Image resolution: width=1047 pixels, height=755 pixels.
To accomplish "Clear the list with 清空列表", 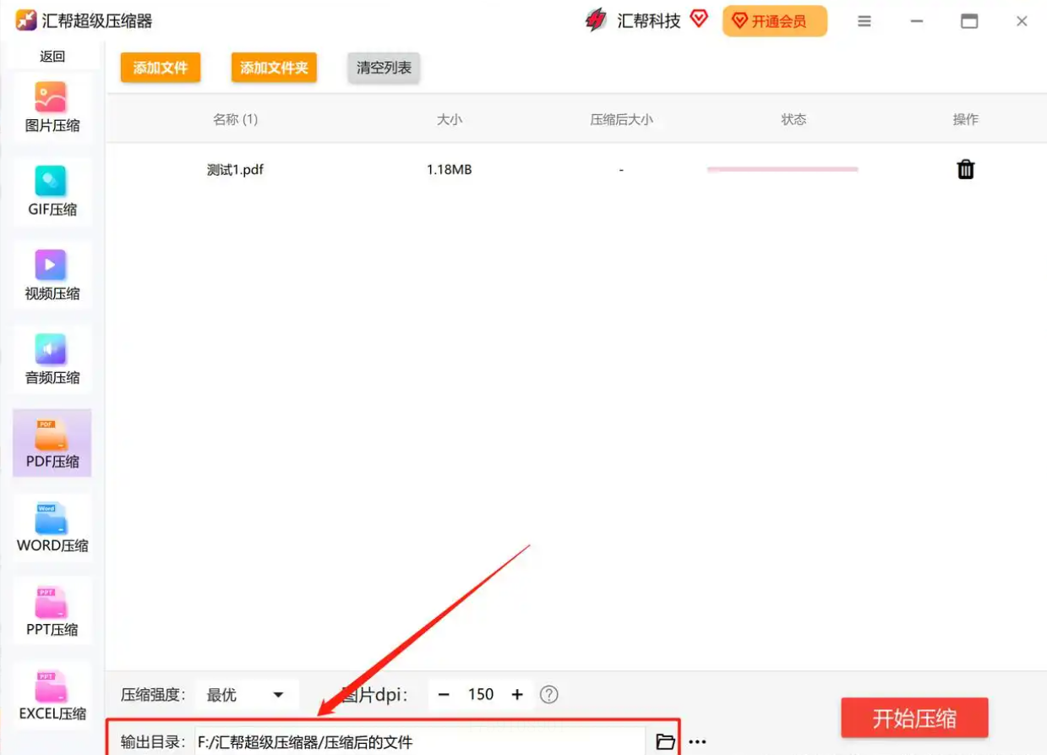I will pyautogui.click(x=384, y=68).
